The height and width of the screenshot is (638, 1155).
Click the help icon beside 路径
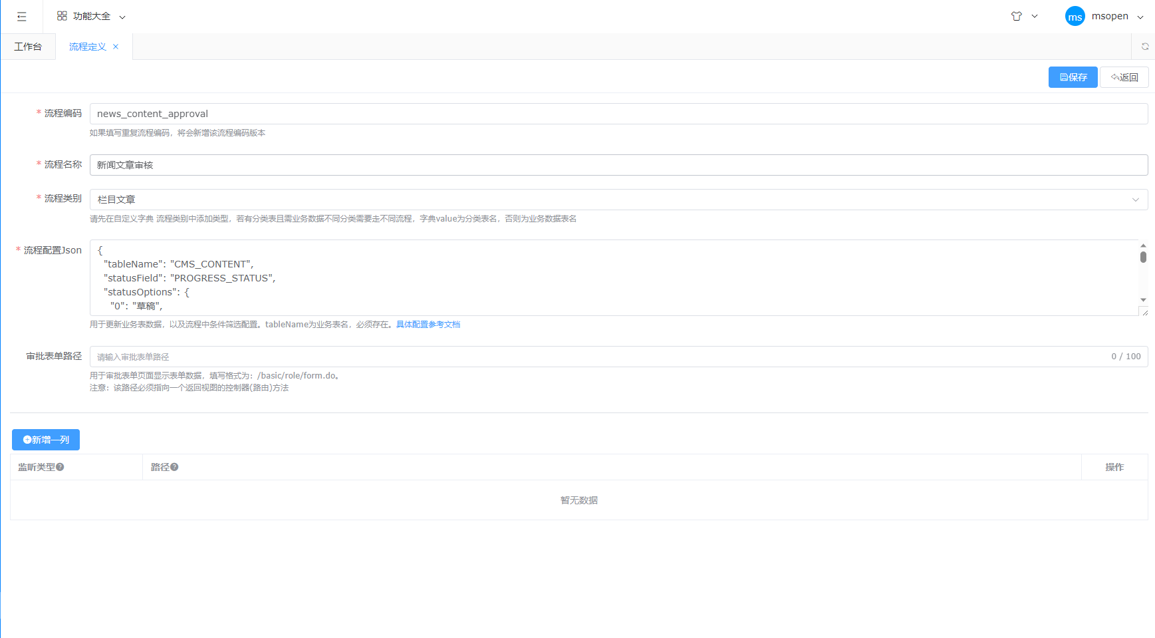click(x=174, y=467)
